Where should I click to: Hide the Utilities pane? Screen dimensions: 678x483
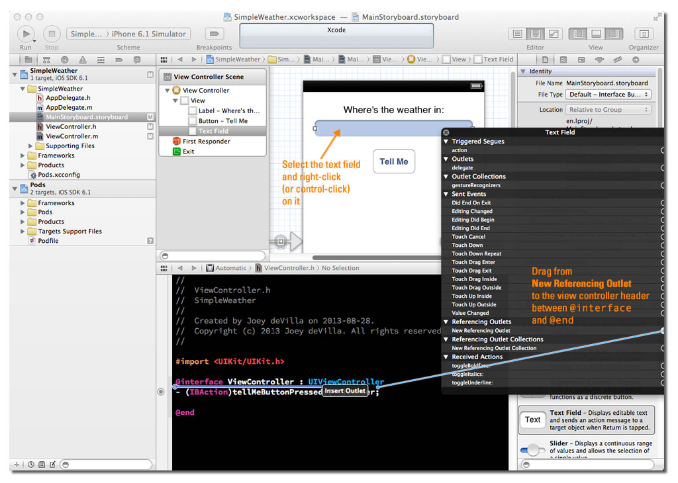click(614, 34)
